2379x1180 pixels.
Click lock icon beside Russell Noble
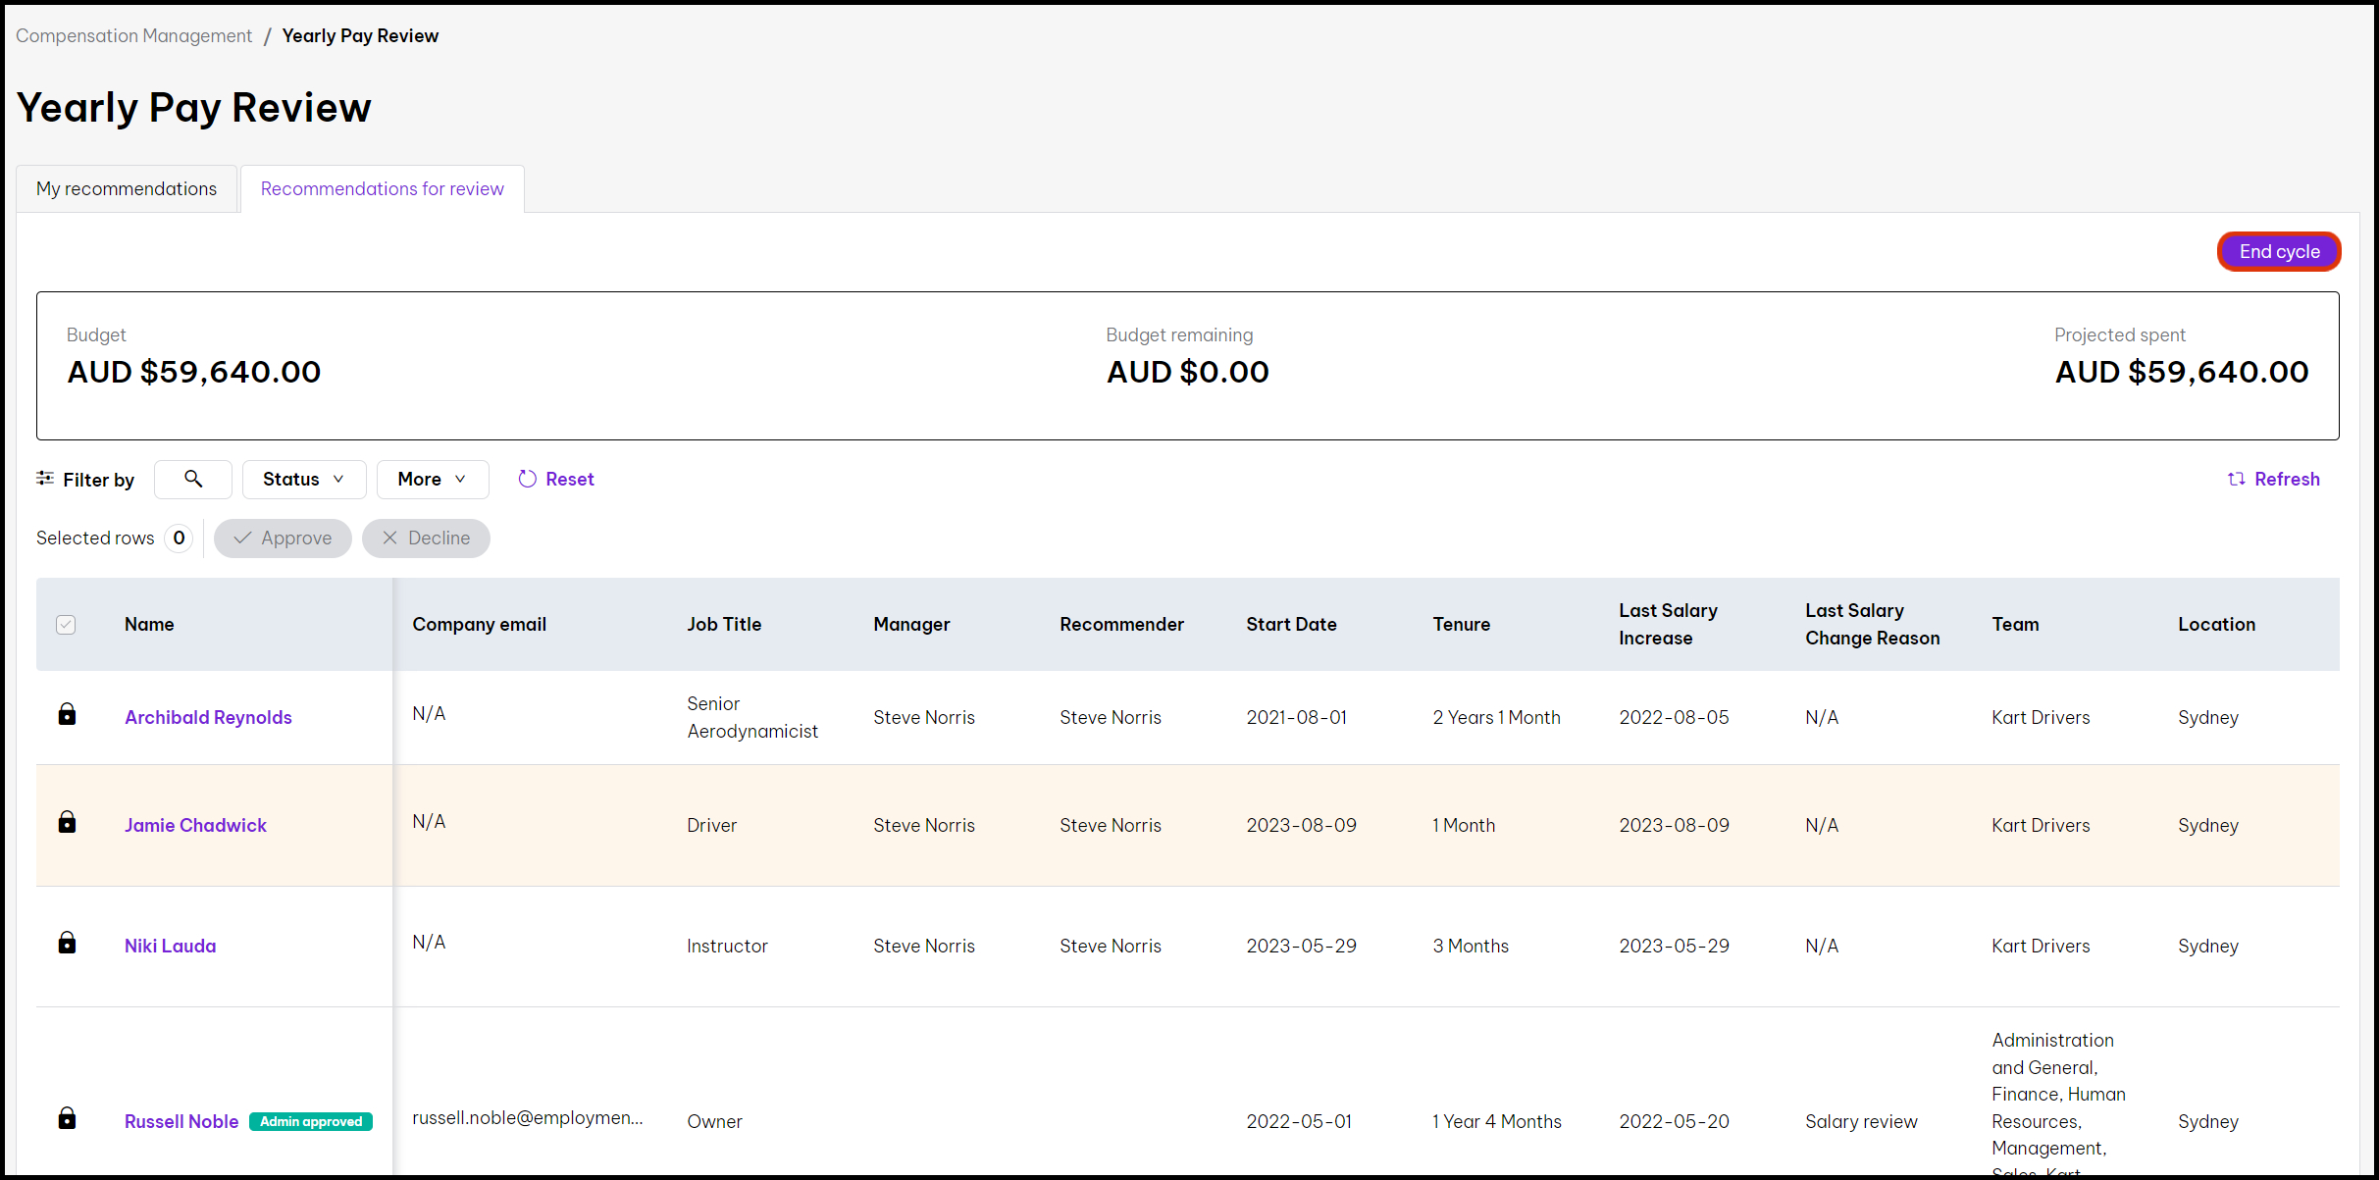pyautogui.click(x=67, y=1118)
